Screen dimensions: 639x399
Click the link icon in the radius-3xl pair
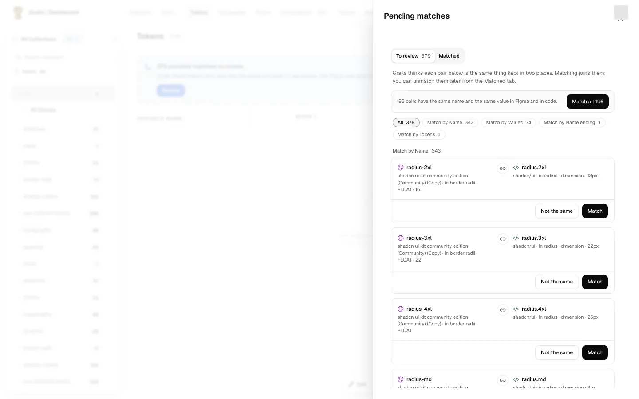tap(503, 239)
